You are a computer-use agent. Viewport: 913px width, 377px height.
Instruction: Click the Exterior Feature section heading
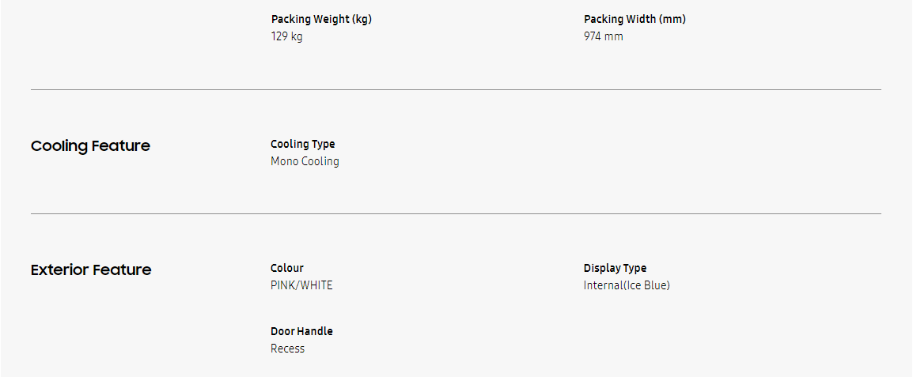91,270
